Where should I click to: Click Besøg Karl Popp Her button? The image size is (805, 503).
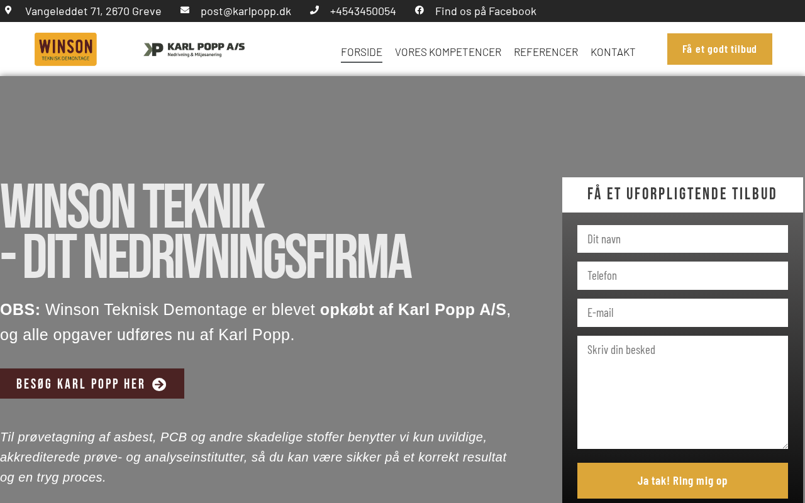(92, 384)
